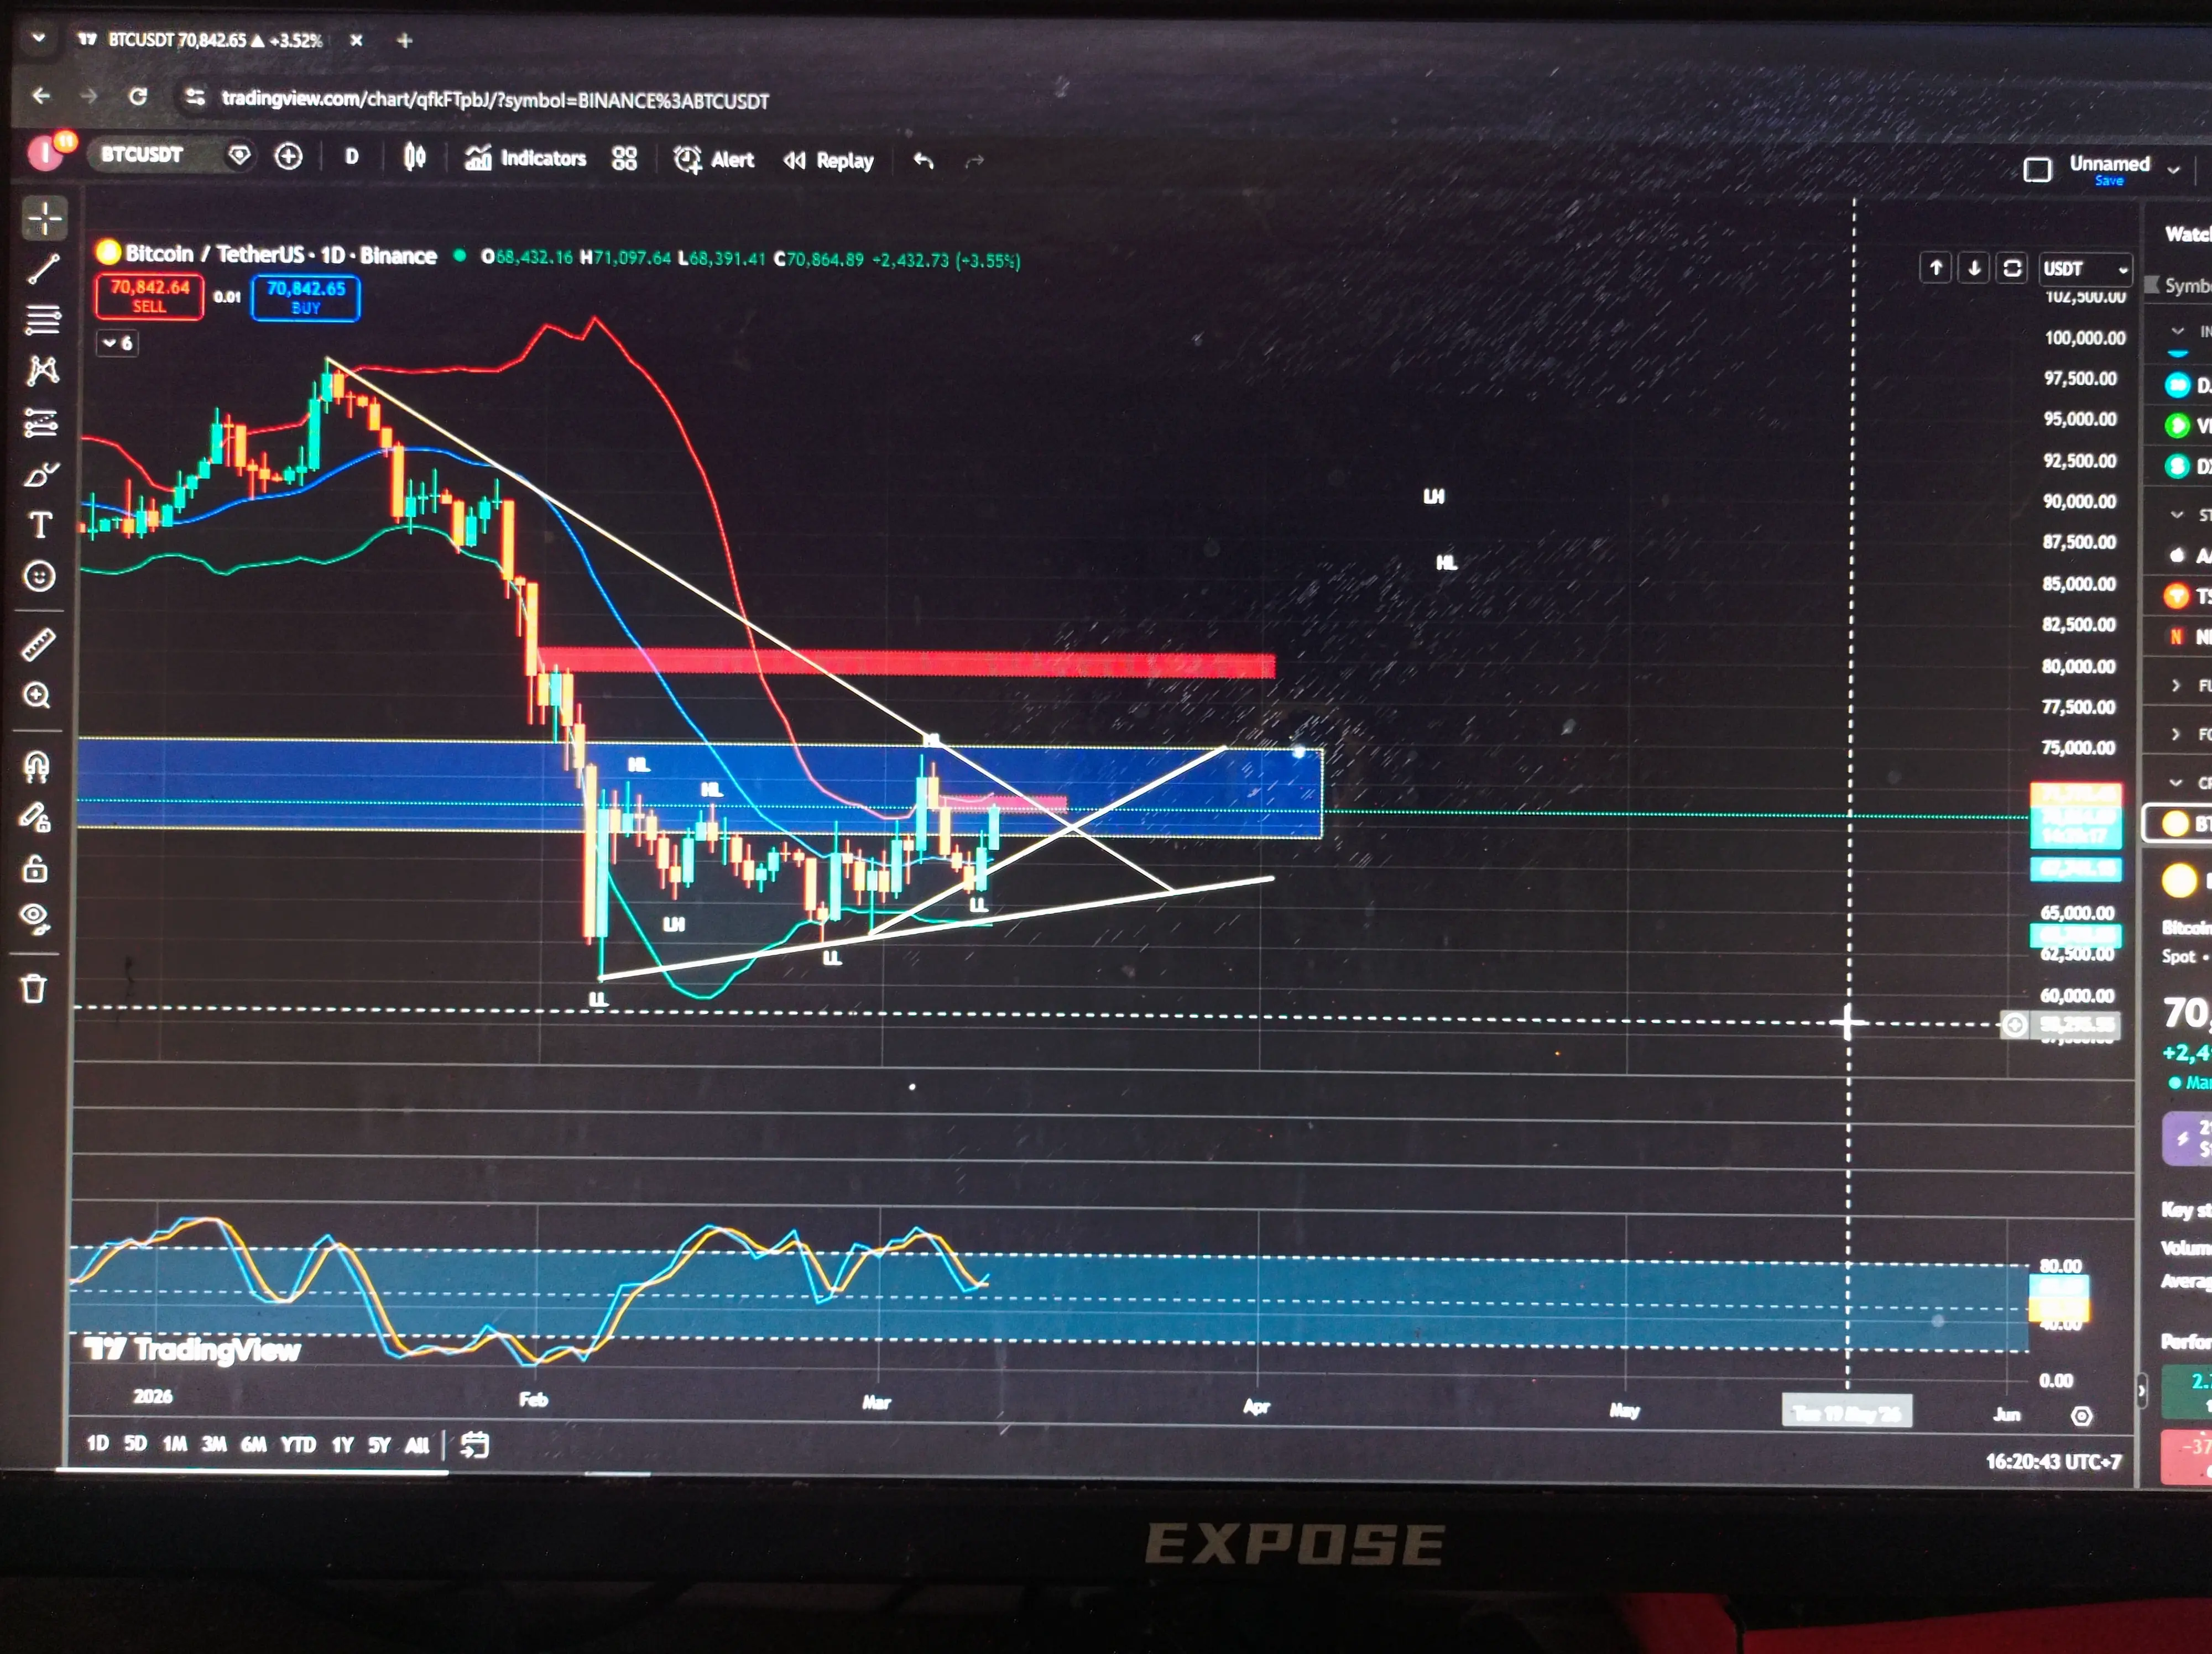This screenshot has width=2212, height=1654.
Task: Toggle the lock all drawings icon
Action: (35, 868)
